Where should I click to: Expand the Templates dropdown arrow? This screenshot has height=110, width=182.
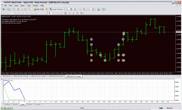[x=105, y=9]
